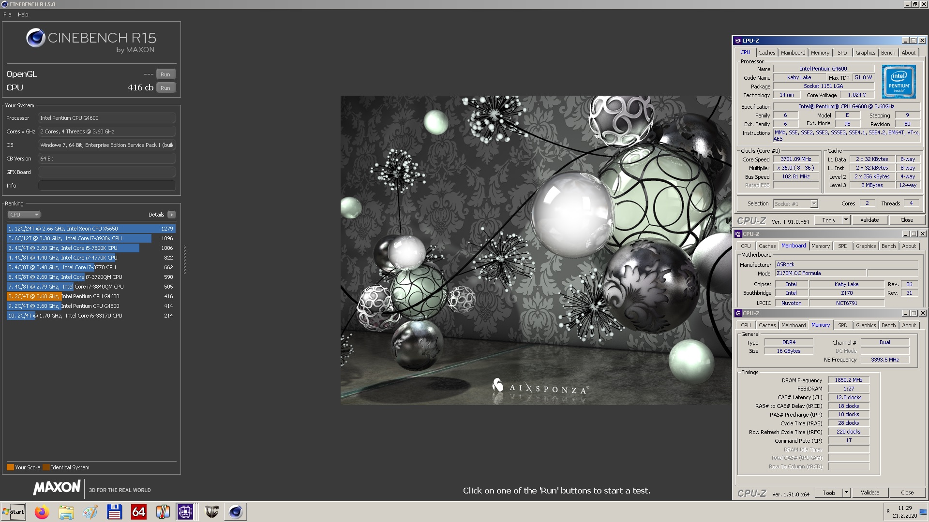Open Bench tab in top CPU-Z window
929x522 pixels.
pyautogui.click(x=888, y=53)
